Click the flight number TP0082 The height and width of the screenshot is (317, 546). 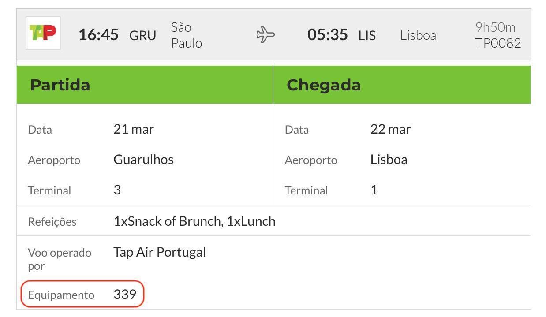498,43
